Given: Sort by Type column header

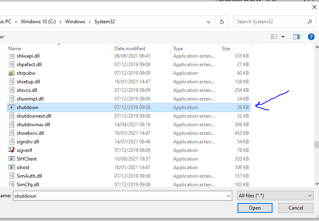Looking at the screenshot, I should pyautogui.click(x=178, y=49).
